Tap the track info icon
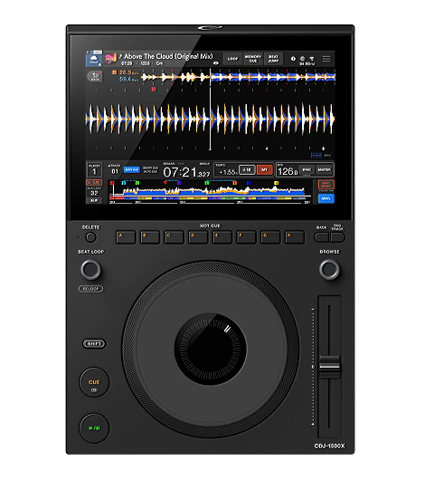Image resolution: width=425 pixels, height=480 pixels. tap(293, 59)
